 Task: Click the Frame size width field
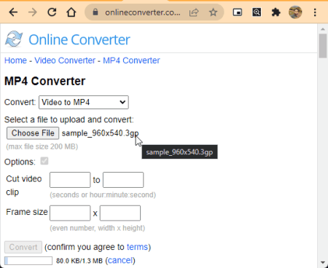[x=70, y=213]
